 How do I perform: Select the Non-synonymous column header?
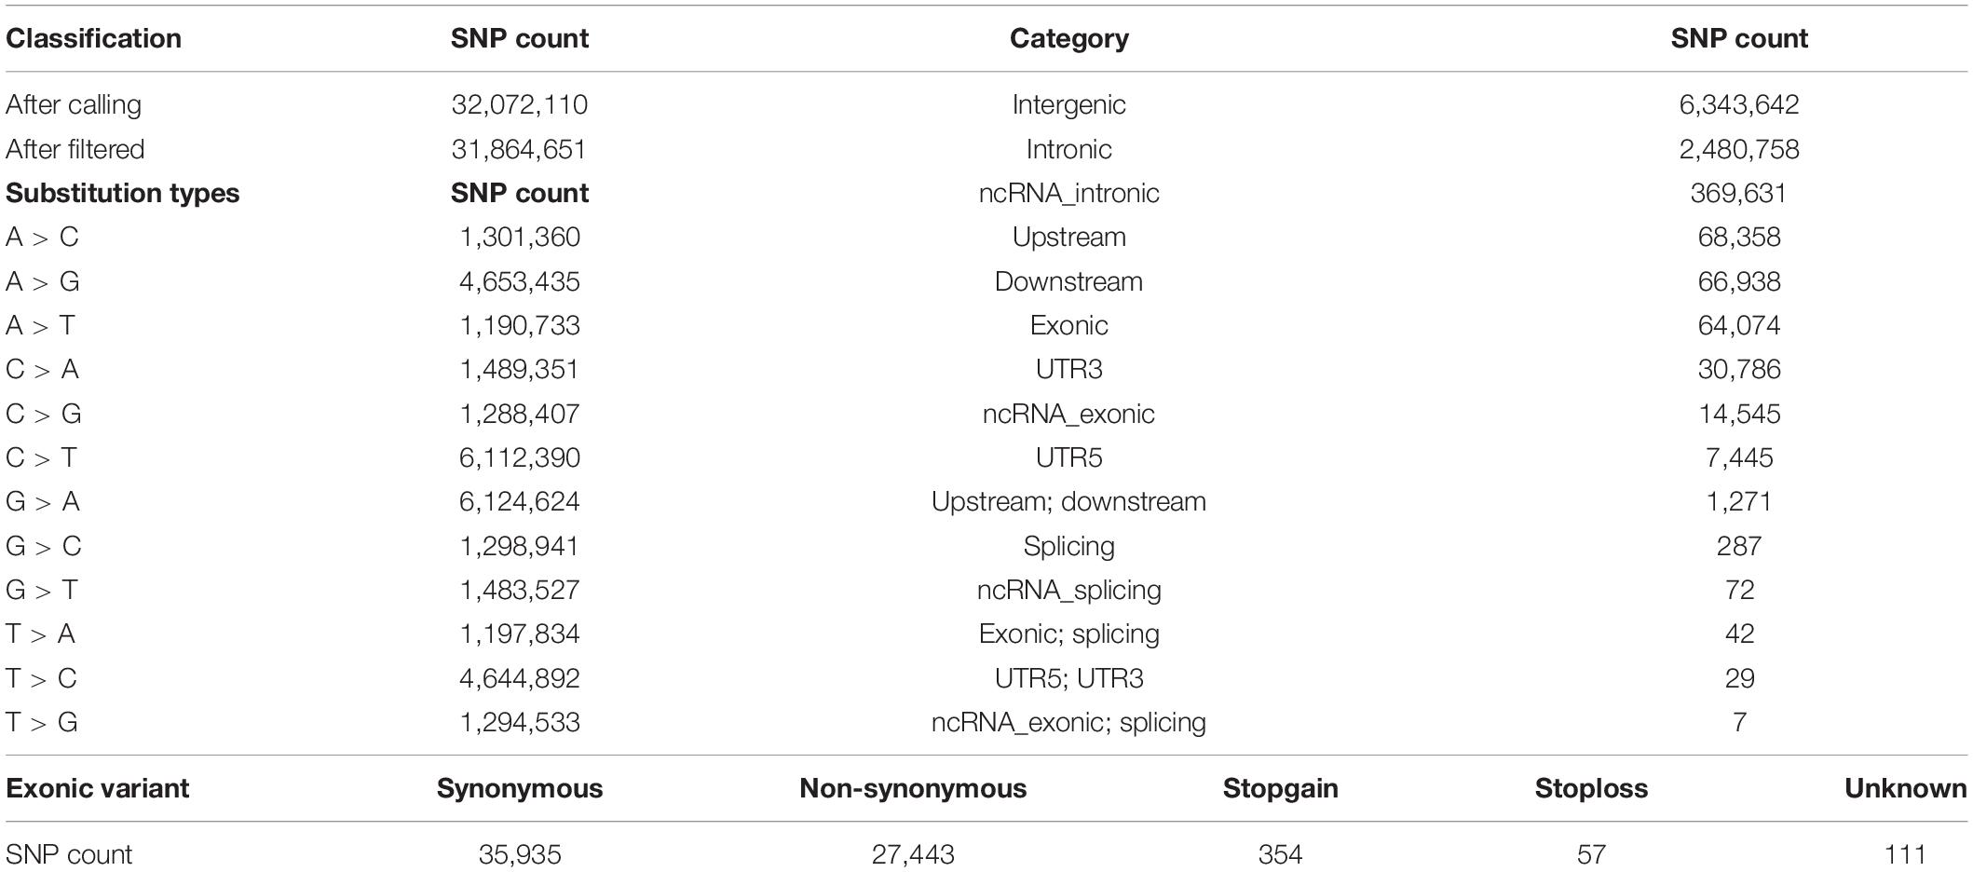(913, 788)
